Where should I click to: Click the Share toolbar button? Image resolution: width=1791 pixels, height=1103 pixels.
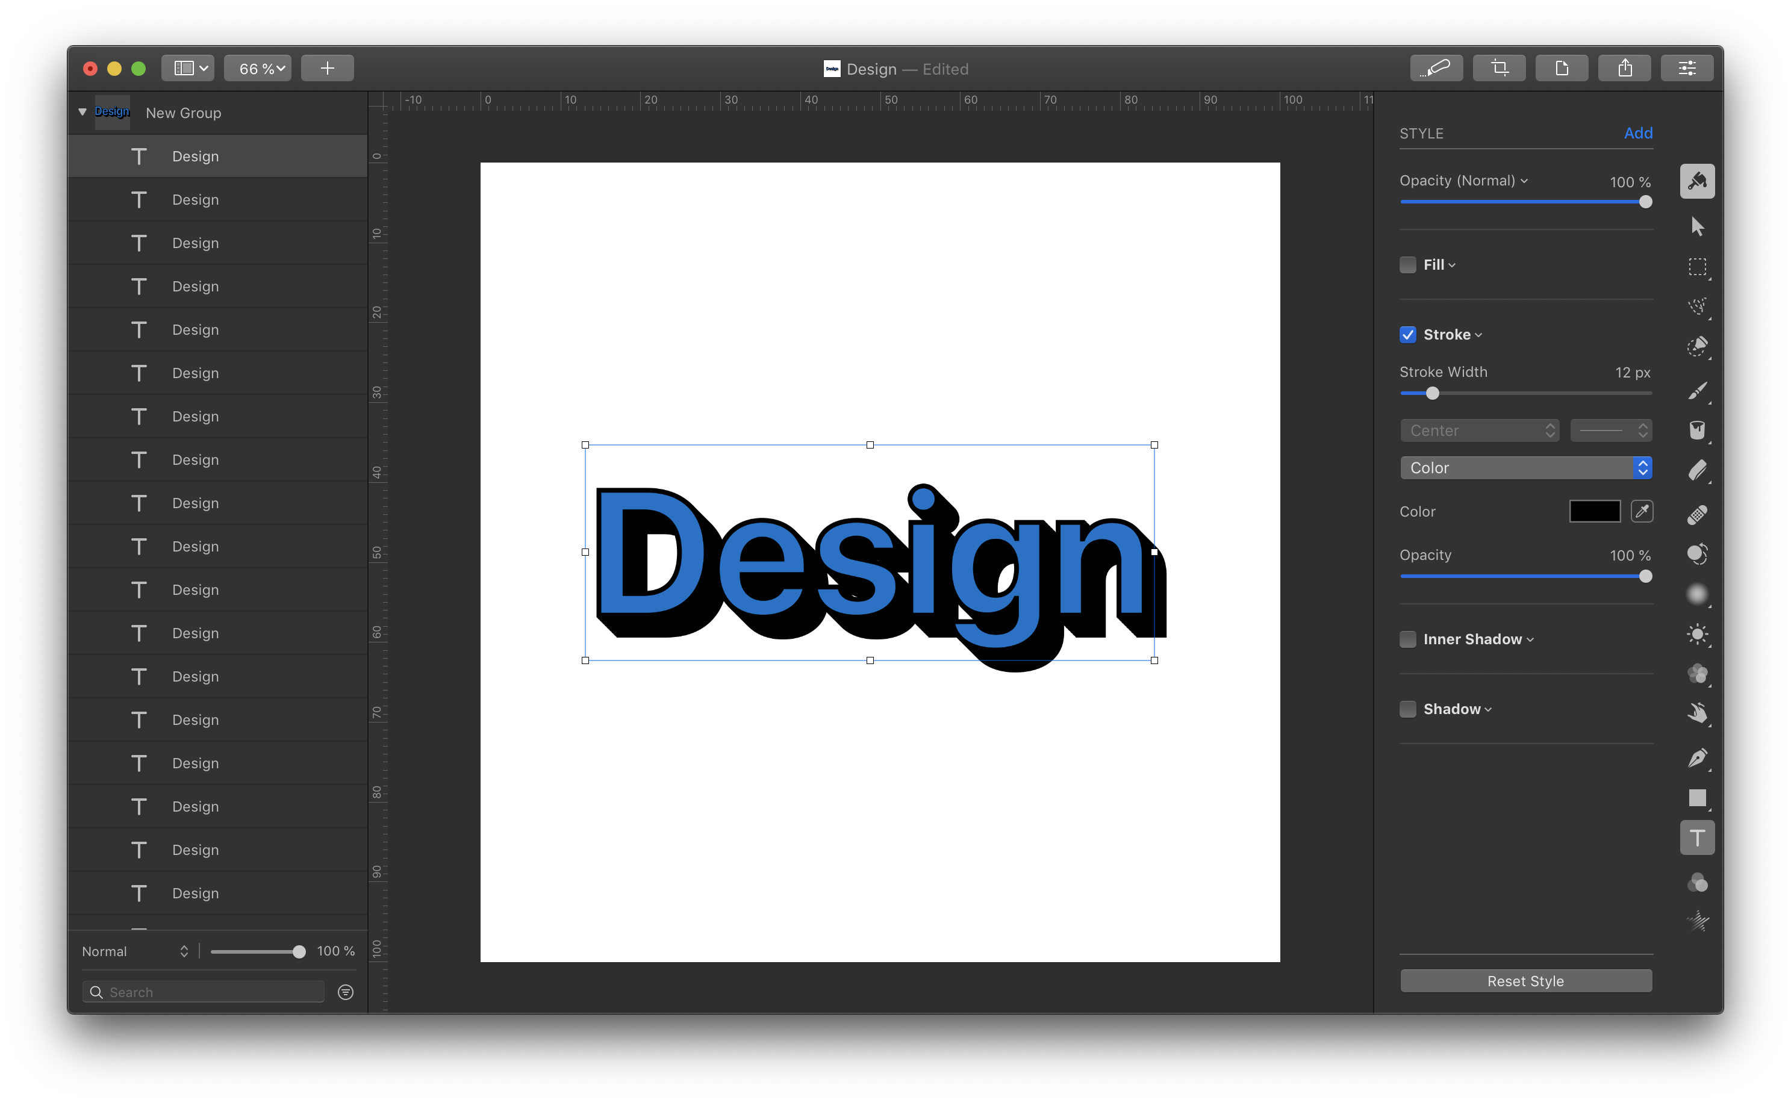1624,68
